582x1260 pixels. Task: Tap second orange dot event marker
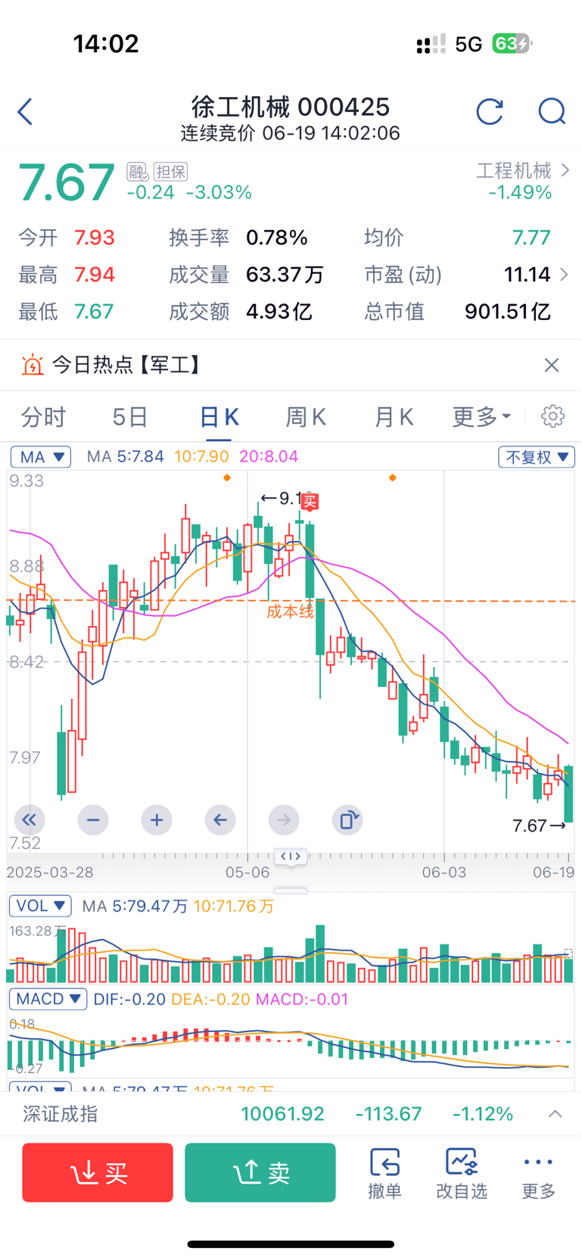[392, 478]
